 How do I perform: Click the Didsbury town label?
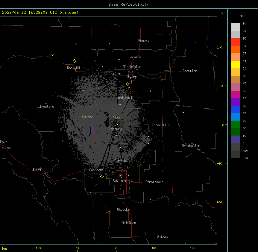click(x=115, y=129)
